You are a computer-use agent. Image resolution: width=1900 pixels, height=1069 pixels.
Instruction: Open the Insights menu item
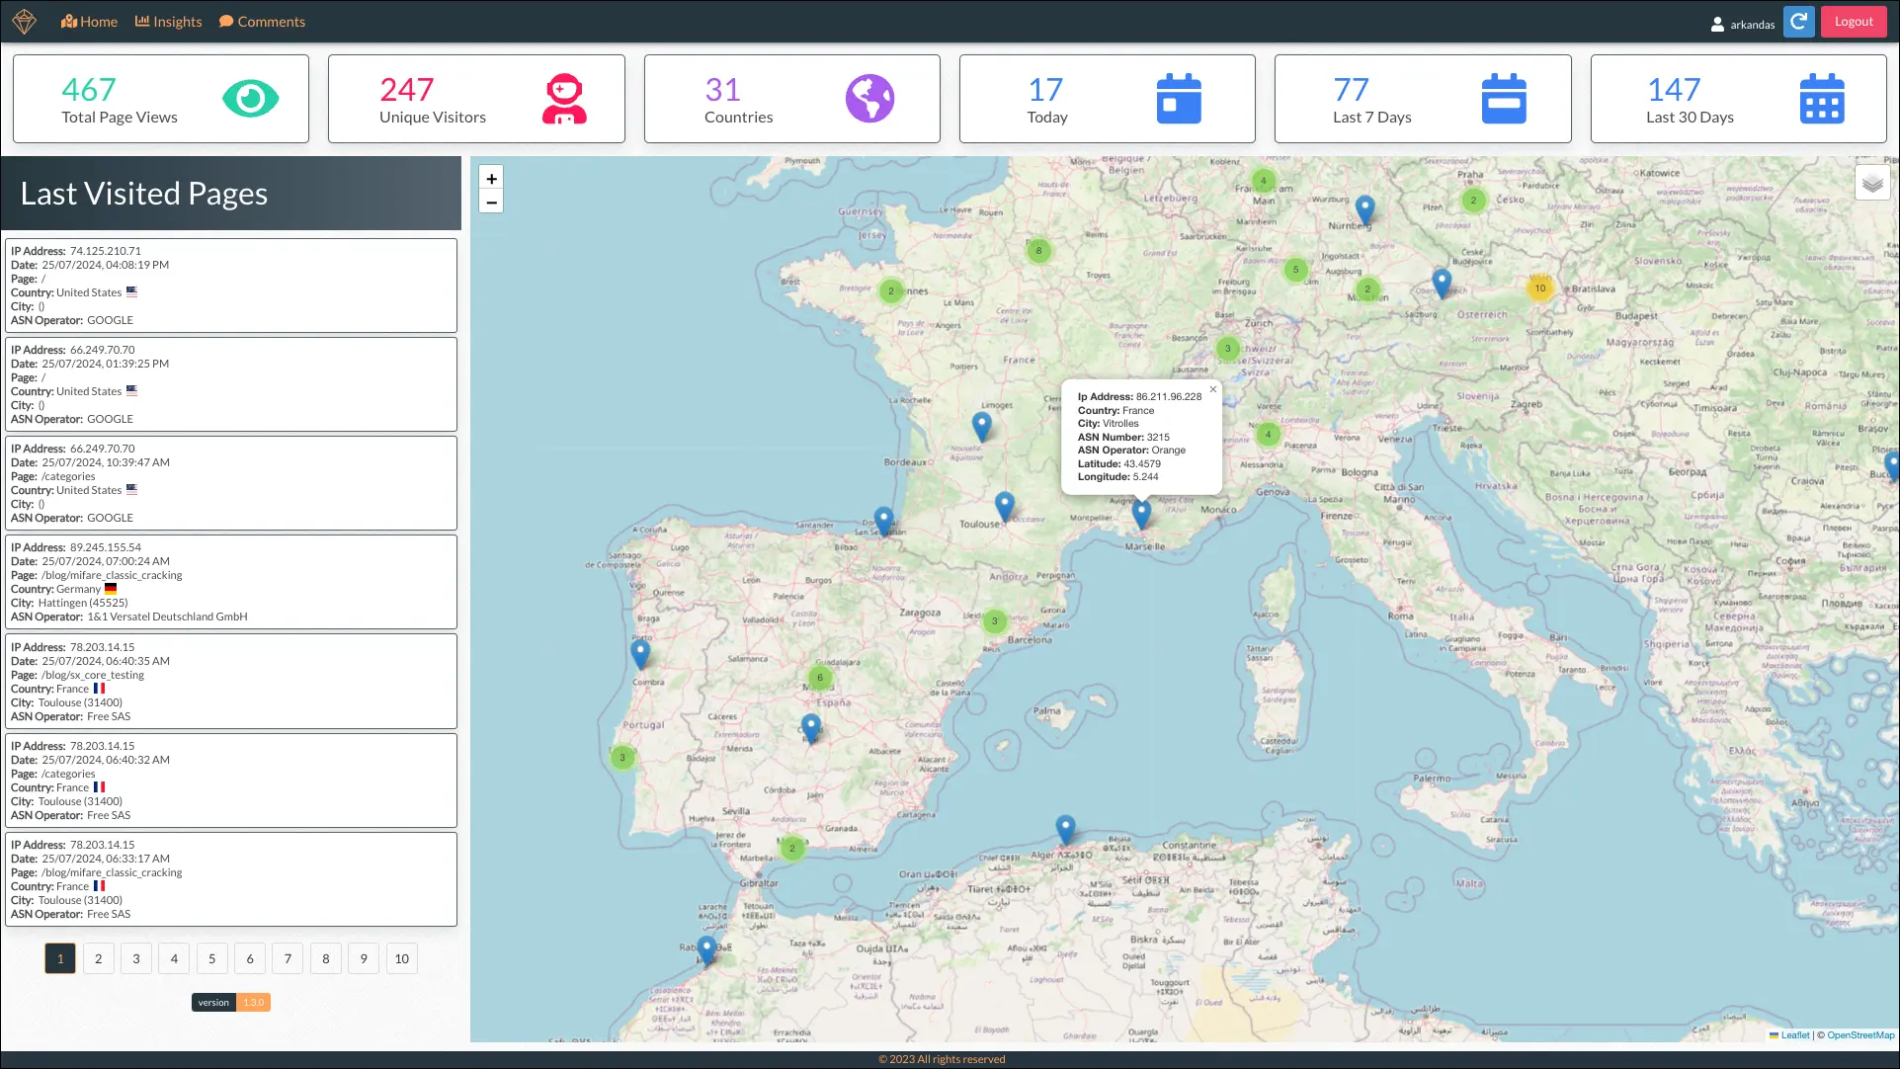[169, 22]
